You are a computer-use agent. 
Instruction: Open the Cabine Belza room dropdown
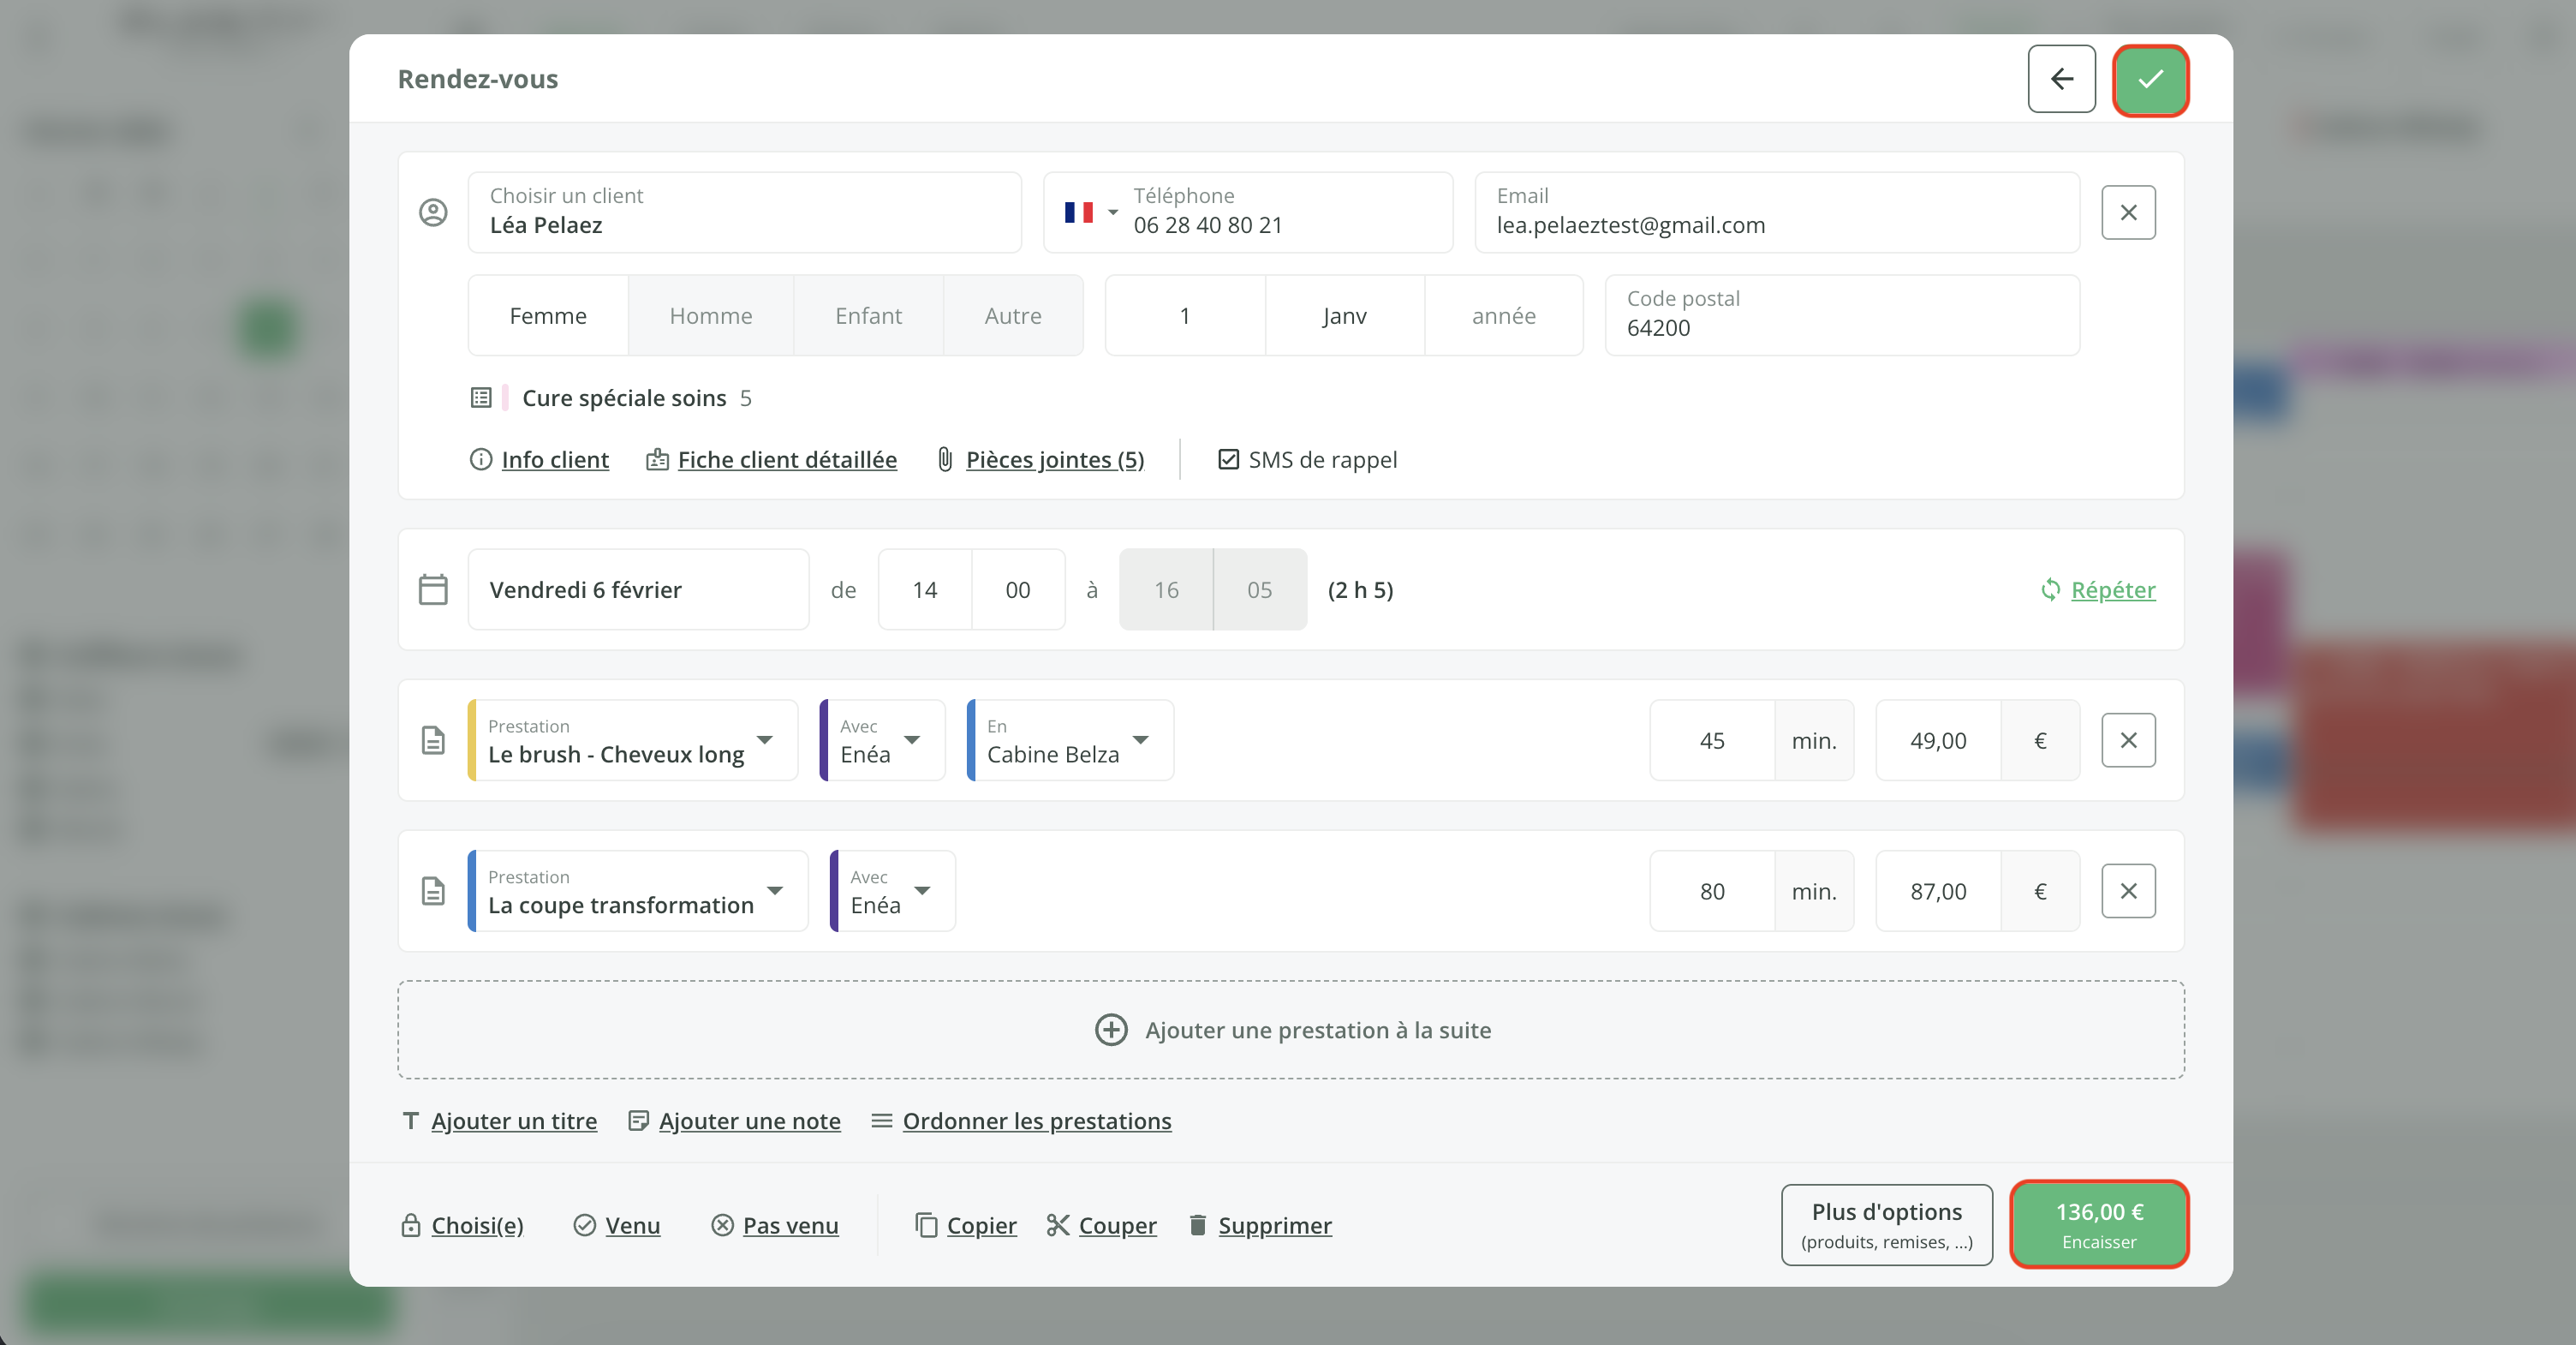(x=1141, y=740)
